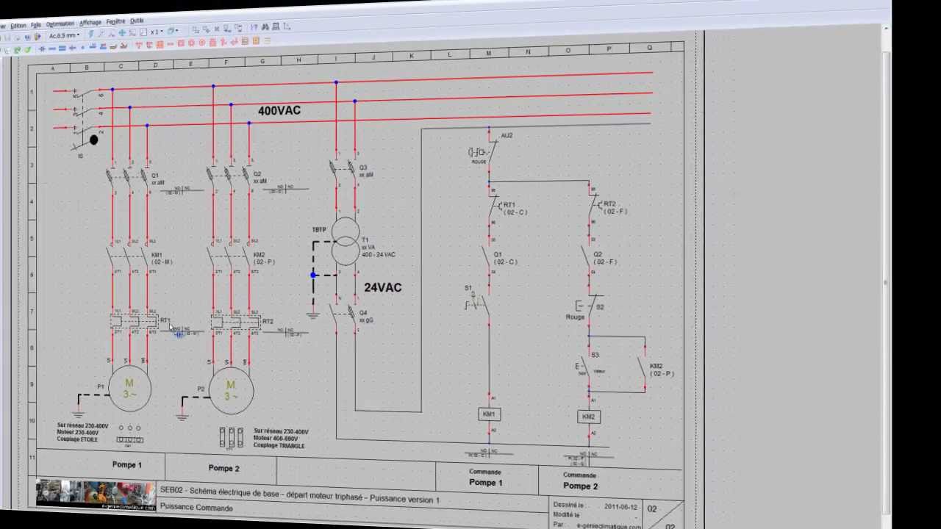Open the dropdown arrow next to the layers icon
Screen dimensions: 941x529
(x=177, y=31)
